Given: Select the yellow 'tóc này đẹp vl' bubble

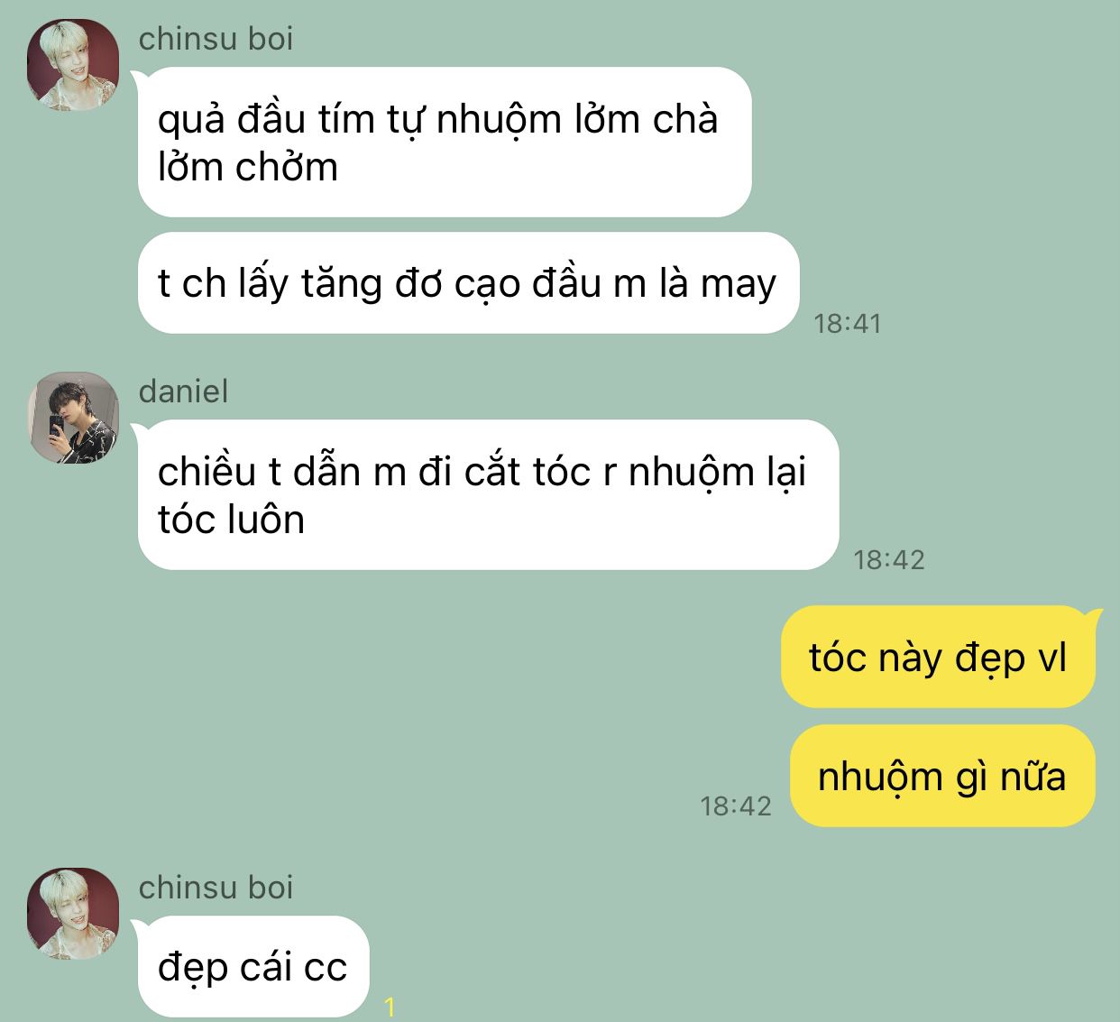Looking at the screenshot, I should tap(938, 657).
